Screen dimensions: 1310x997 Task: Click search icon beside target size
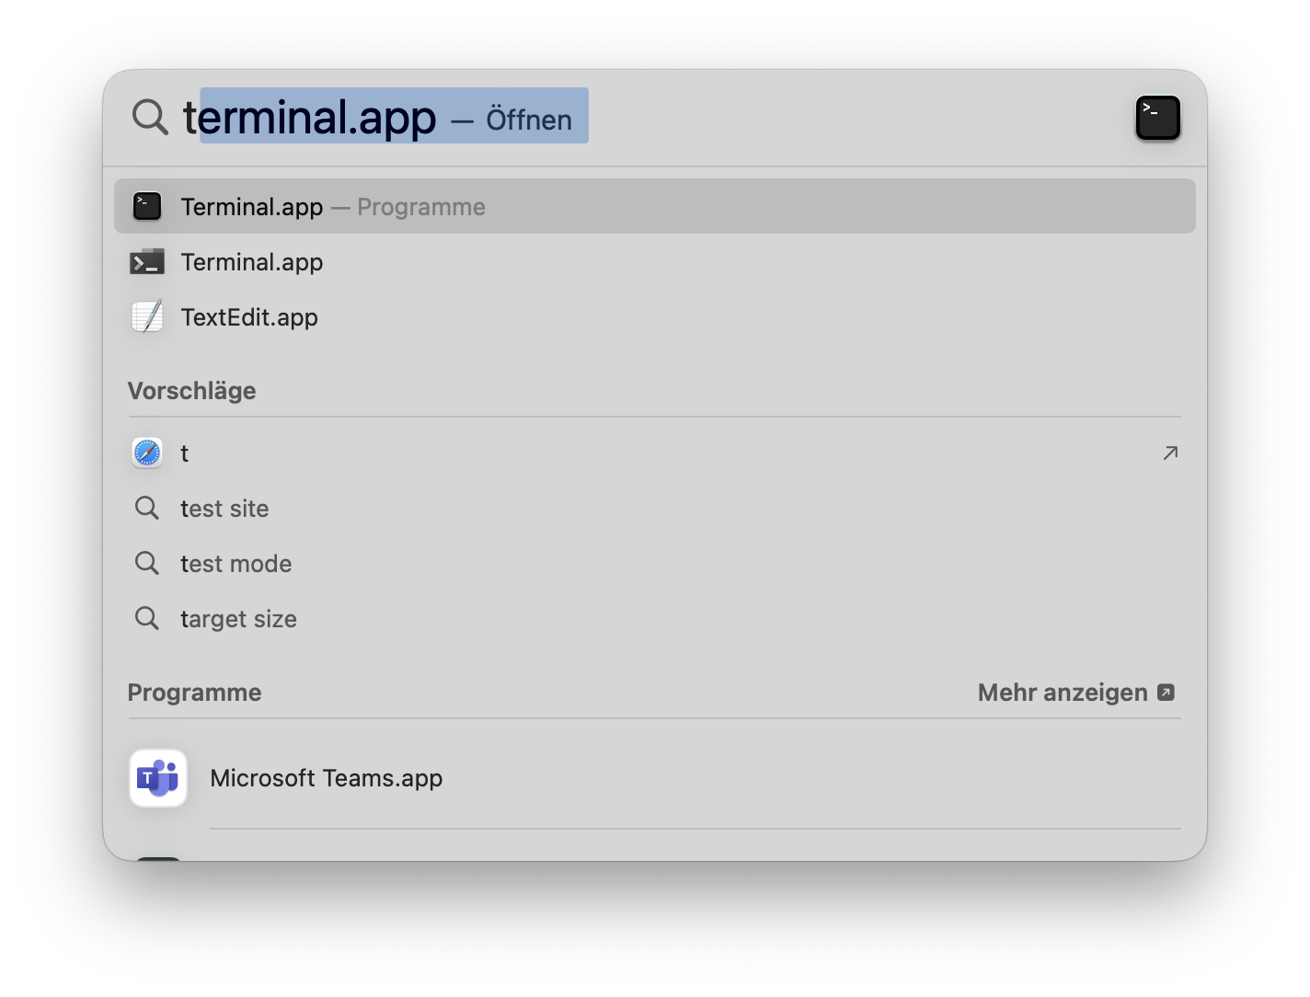click(x=147, y=618)
